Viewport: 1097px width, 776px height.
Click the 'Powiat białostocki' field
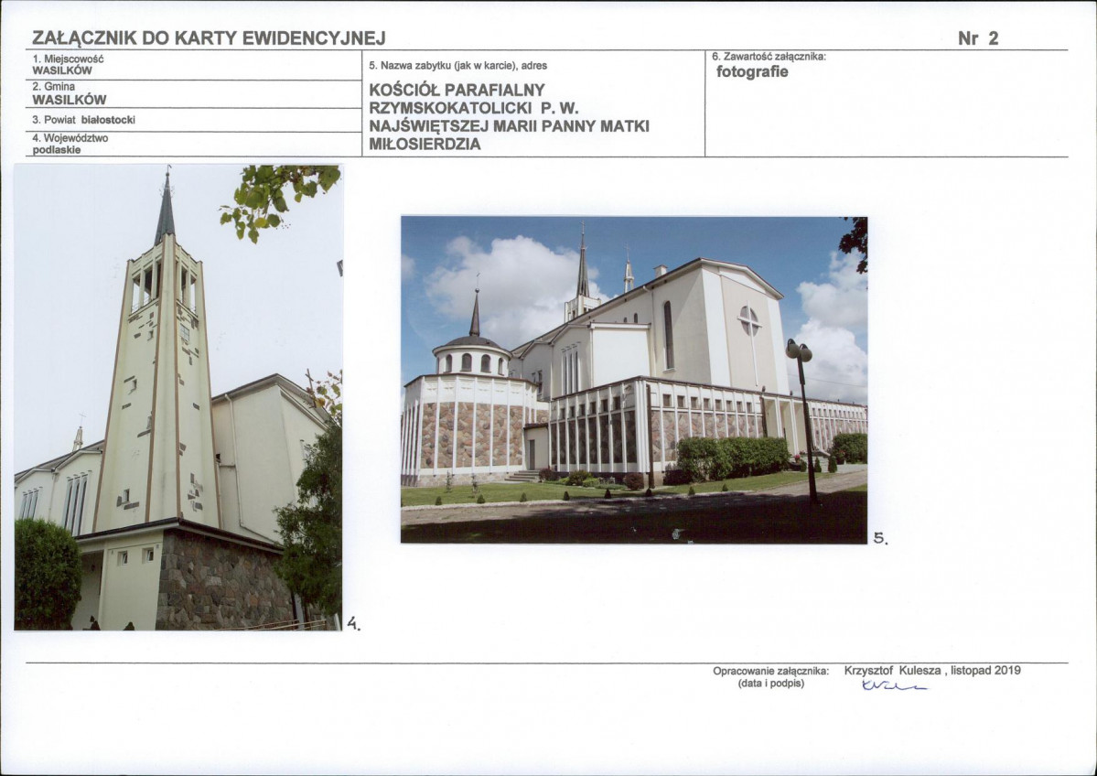[x=83, y=120]
